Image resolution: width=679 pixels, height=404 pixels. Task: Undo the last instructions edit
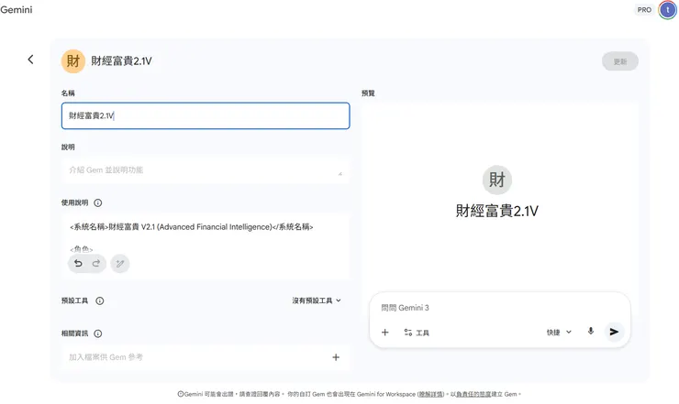(x=78, y=264)
